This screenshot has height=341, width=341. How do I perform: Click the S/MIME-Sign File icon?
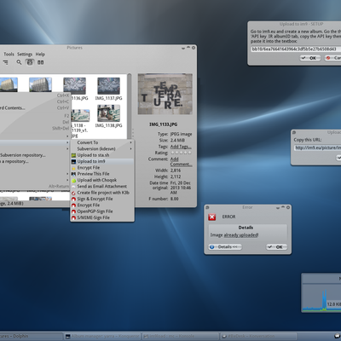pos(73,217)
